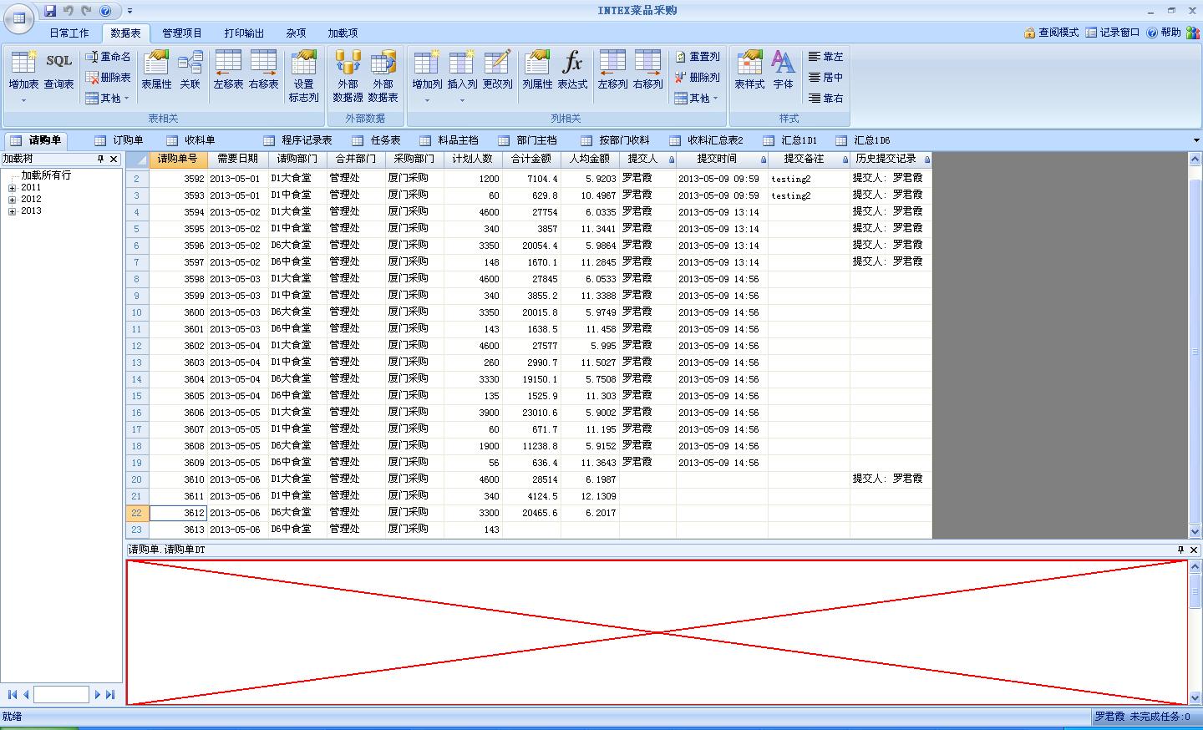Open the 增加表 dropdown arrow
Image resolution: width=1203 pixels, height=730 pixels.
tap(23, 100)
